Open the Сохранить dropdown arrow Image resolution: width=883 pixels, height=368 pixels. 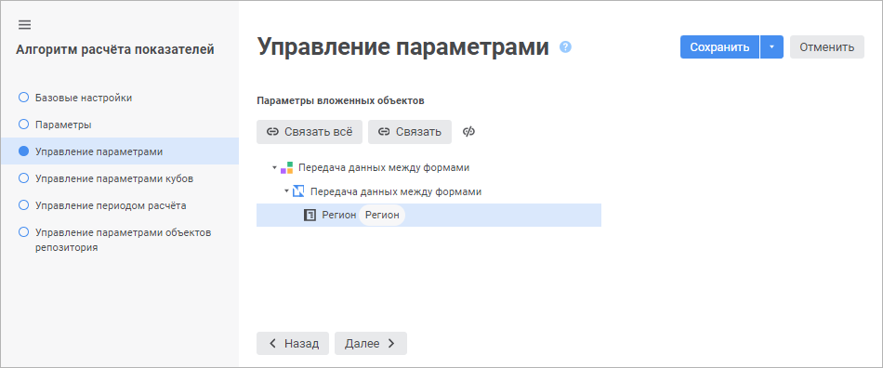[772, 47]
